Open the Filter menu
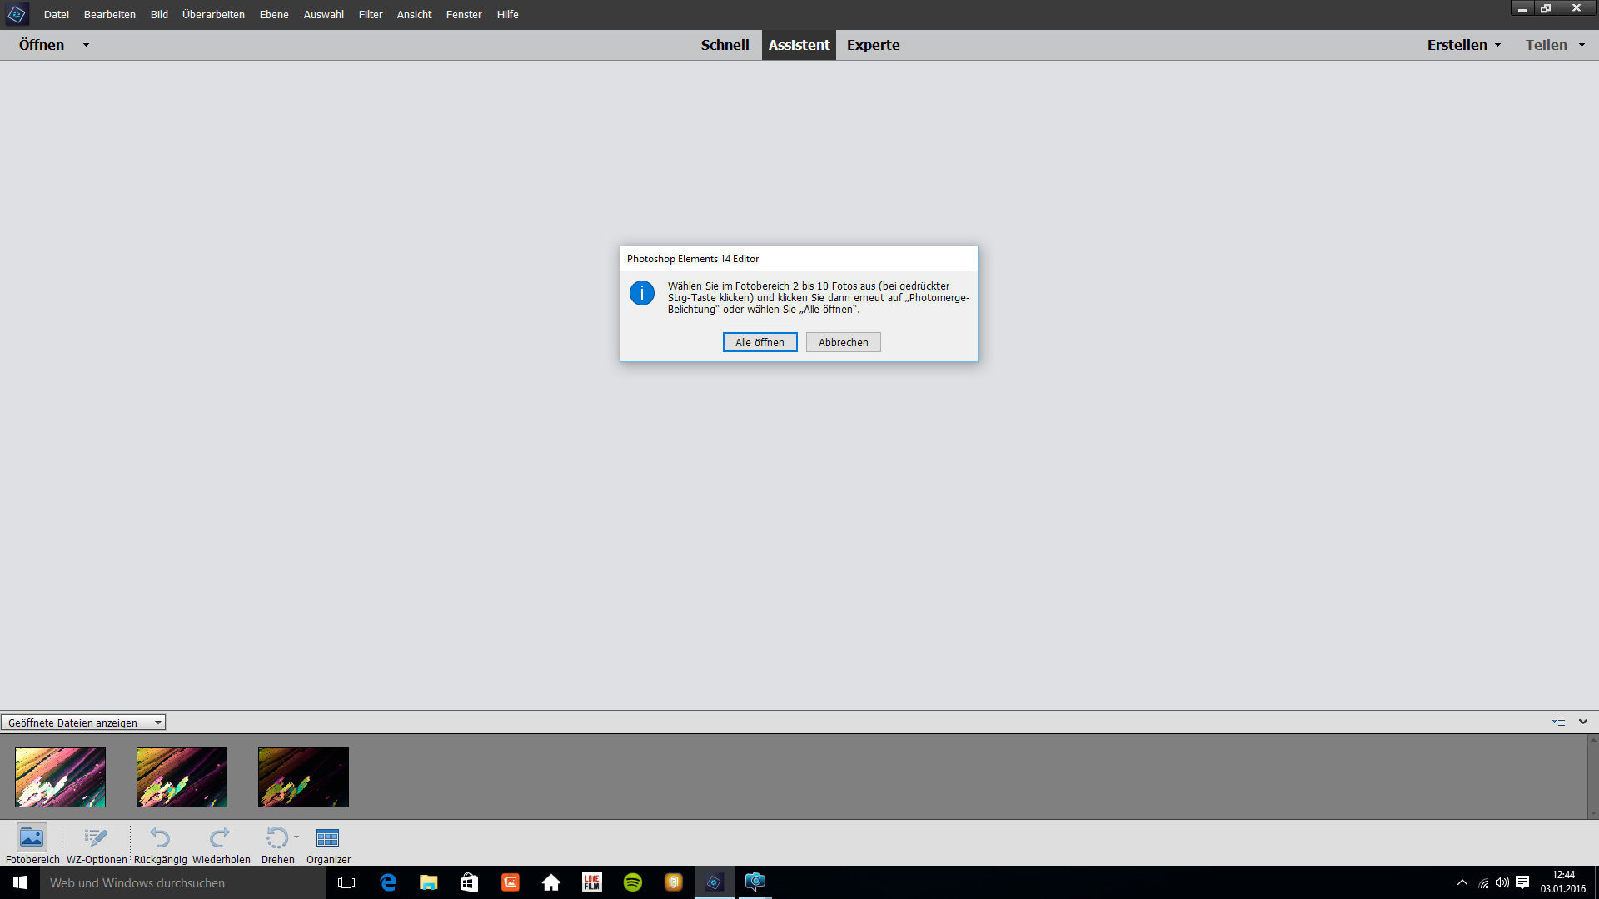Image resolution: width=1599 pixels, height=899 pixels. tap(371, 14)
